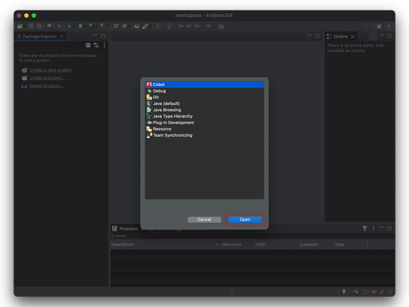The height and width of the screenshot is (307, 409).
Task: Open the Forward history dropdown arrow
Action: click(x=213, y=26)
